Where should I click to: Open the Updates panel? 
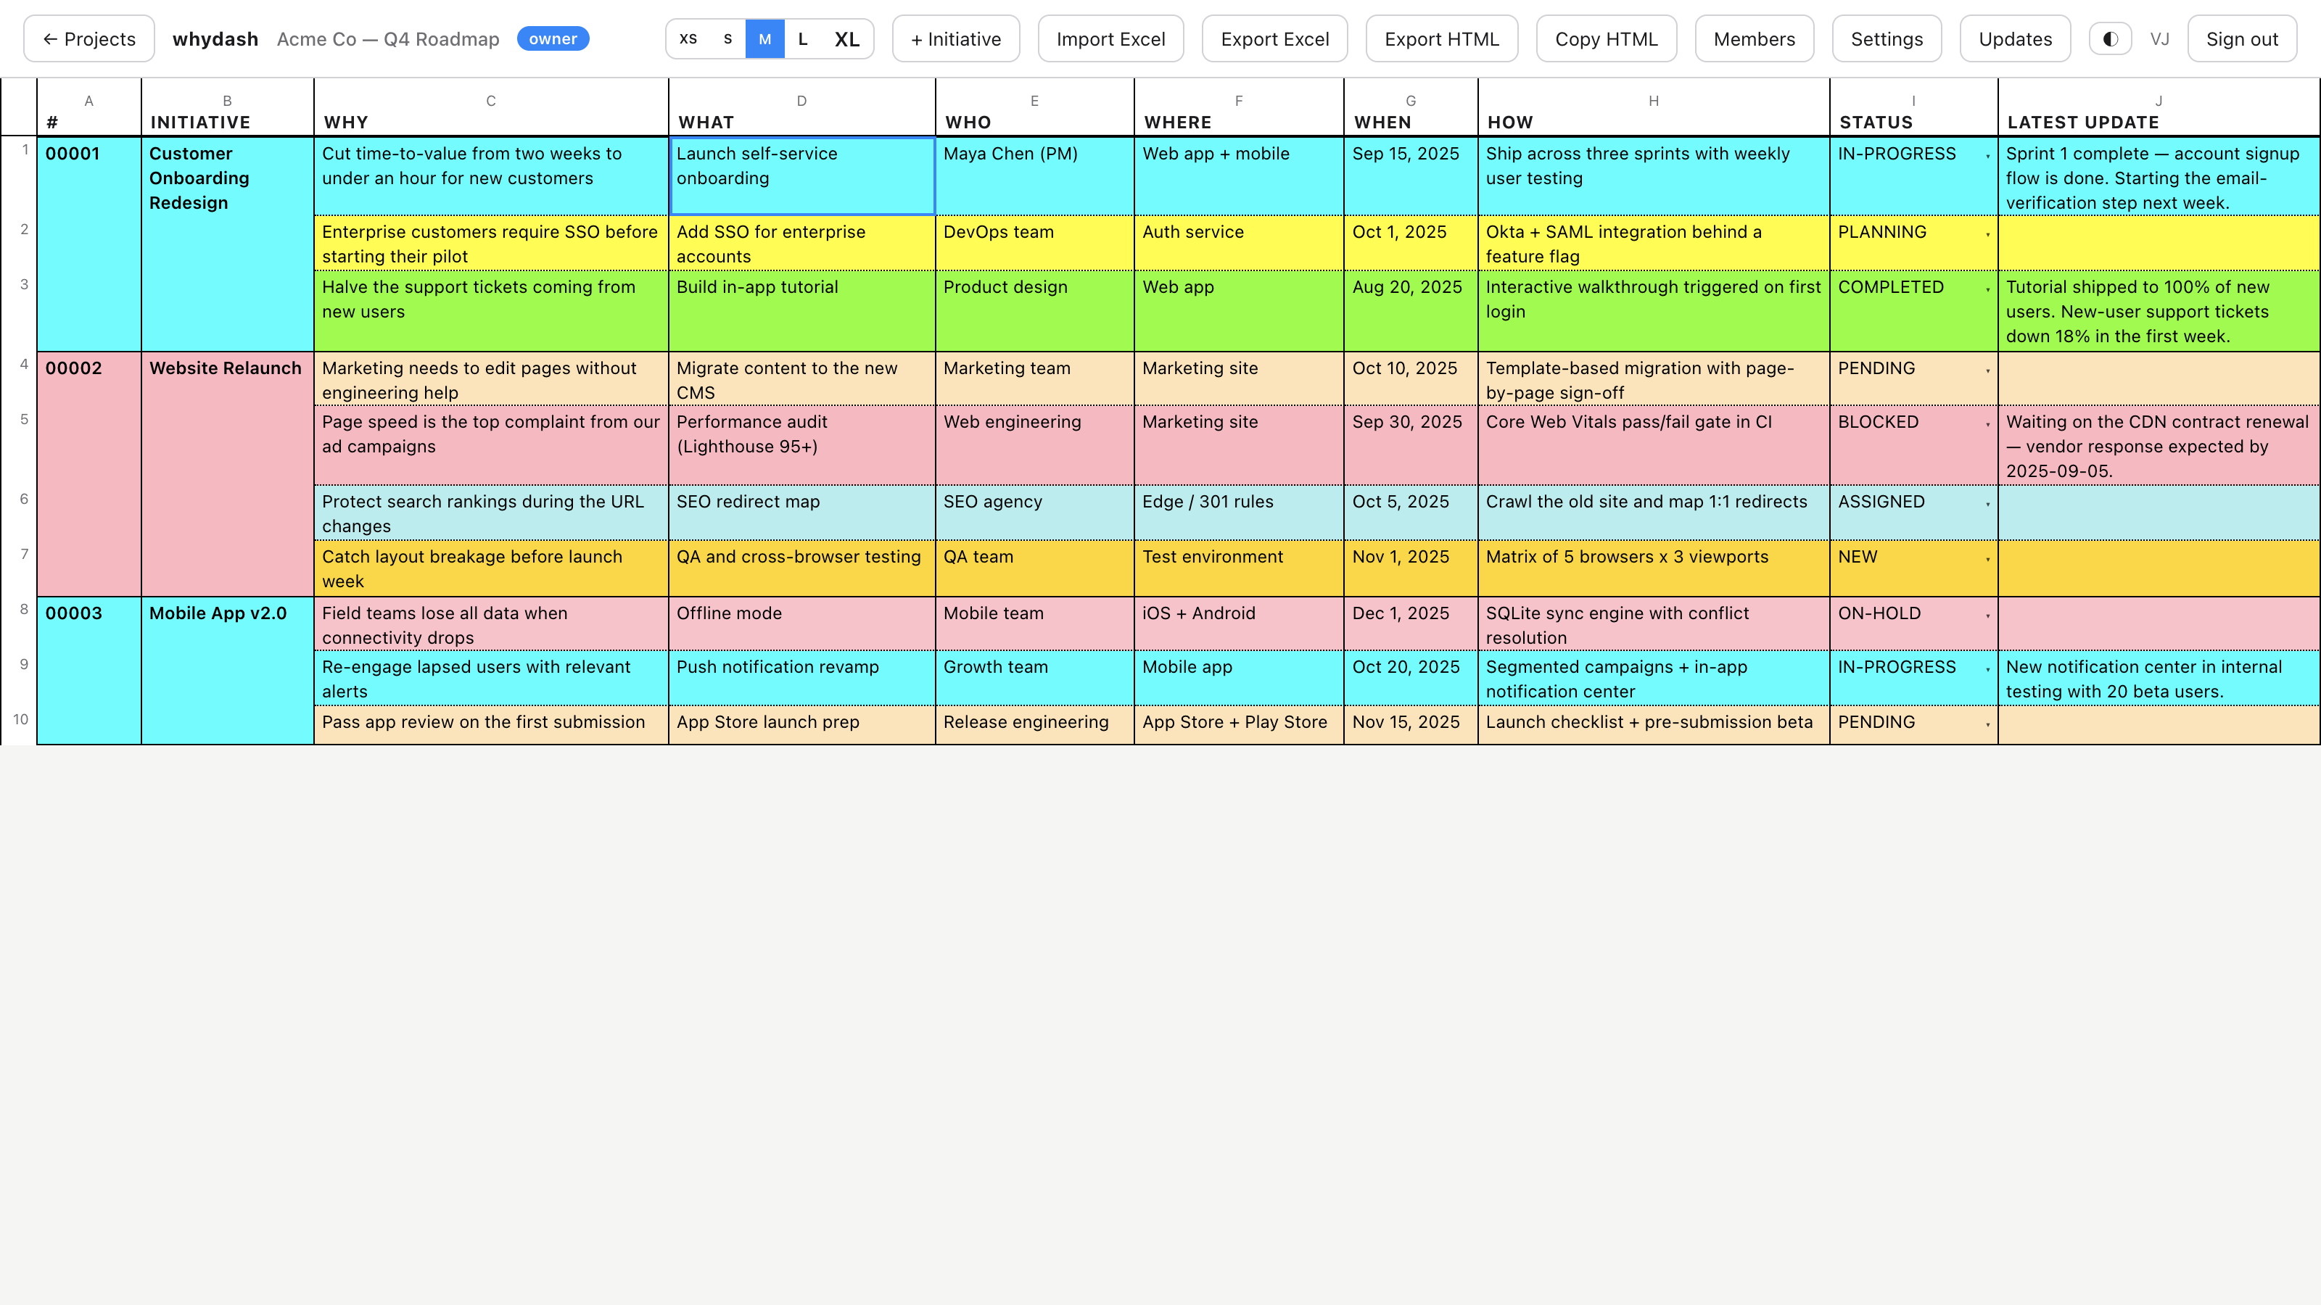tap(2015, 38)
